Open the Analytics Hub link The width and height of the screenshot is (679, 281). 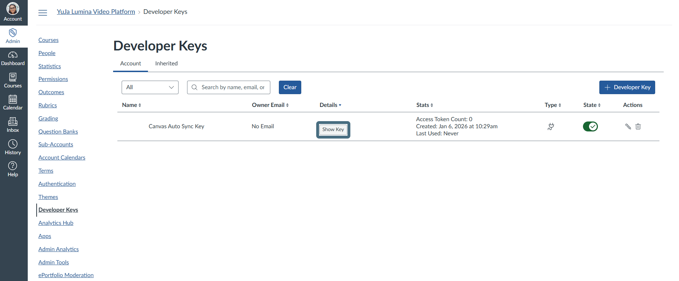click(56, 223)
